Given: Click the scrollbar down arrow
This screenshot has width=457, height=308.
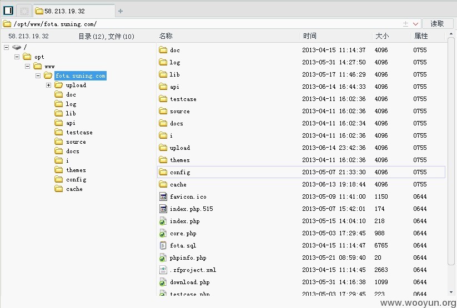Looking at the screenshot, I should 451,292.
